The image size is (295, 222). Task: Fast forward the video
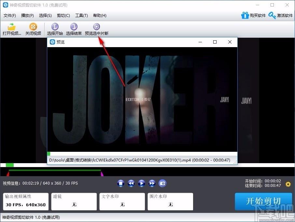coord(152,183)
